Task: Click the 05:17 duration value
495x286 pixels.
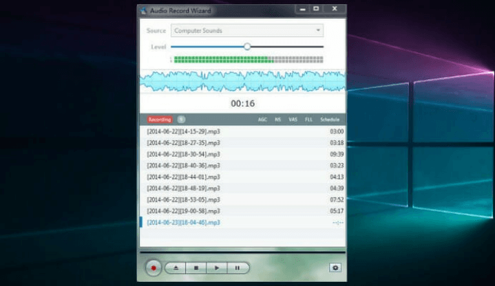Action: click(337, 211)
